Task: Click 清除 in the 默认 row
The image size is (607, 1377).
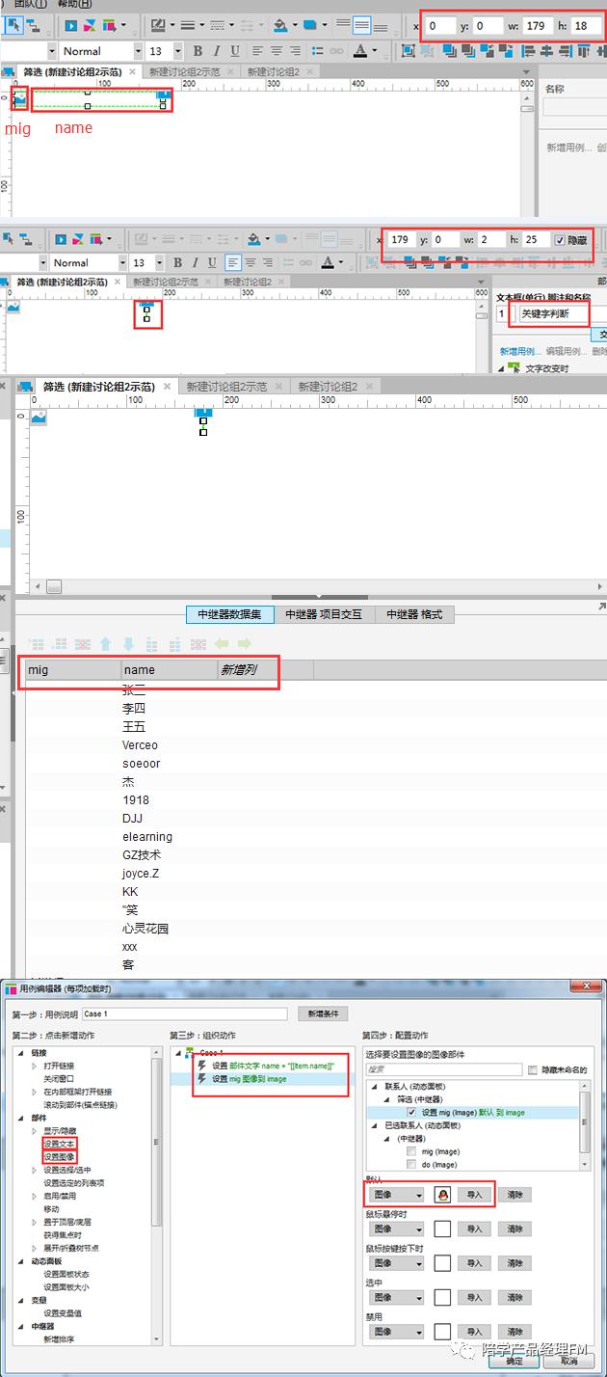Action: (515, 1194)
